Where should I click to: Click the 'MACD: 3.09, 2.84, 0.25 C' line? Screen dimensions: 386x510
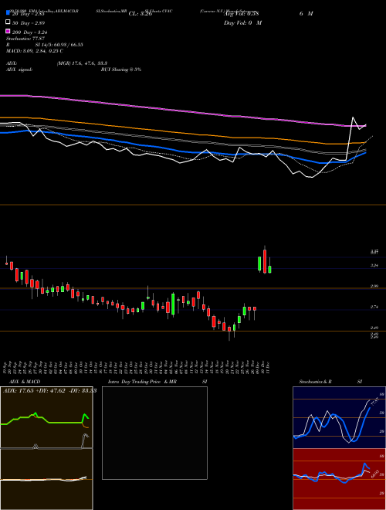(35, 51)
